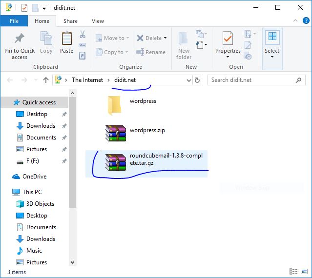Click the Properties checkmark icon
This screenshot has width=312, height=278.
(228, 38)
